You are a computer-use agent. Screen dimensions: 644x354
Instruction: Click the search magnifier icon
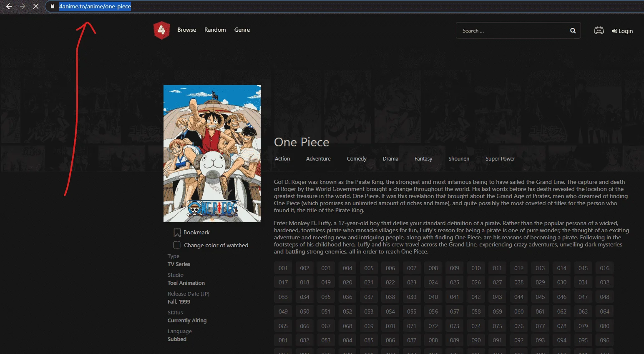[573, 30]
